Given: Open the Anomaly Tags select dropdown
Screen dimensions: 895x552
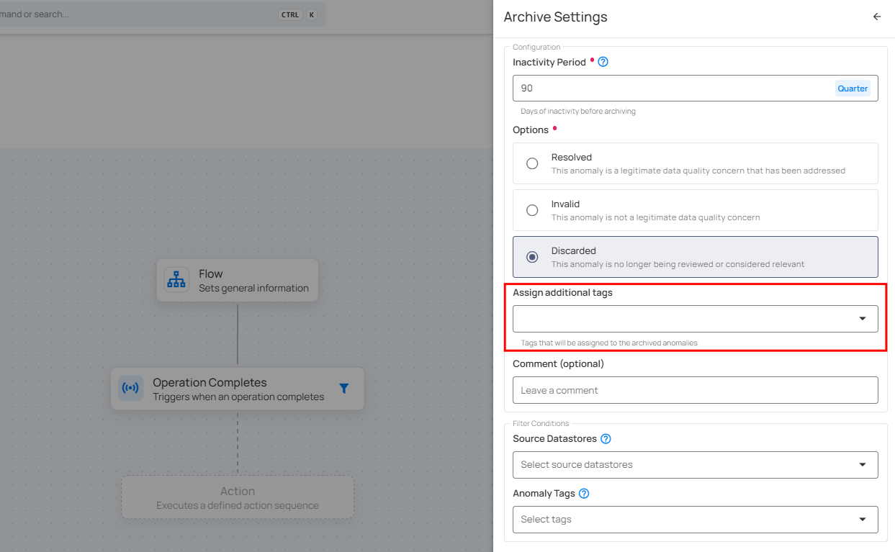Looking at the screenshot, I should pyautogui.click(x=863, y=519).
